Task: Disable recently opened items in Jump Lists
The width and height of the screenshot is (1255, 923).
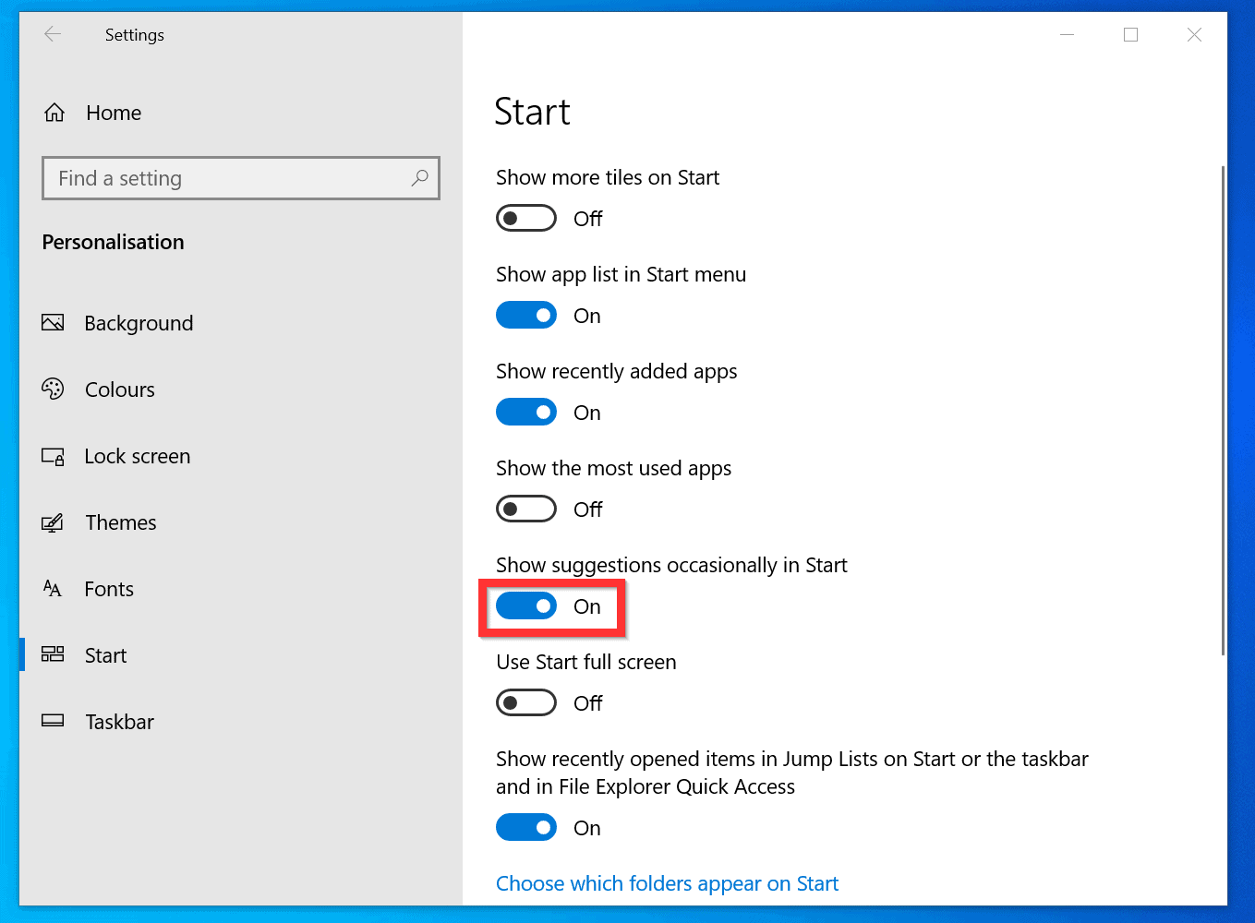Action: coord(526,828)
